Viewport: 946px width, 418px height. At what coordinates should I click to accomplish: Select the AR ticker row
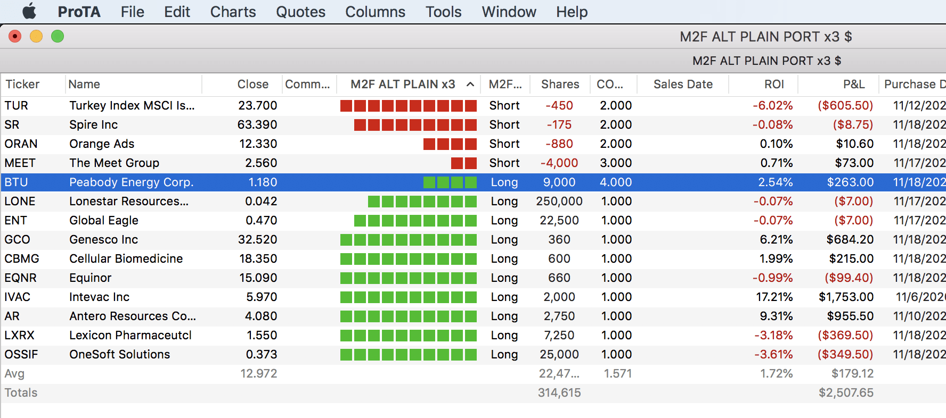tap(473, 316)
